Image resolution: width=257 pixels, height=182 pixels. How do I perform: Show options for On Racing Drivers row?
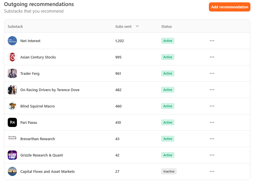pyautogui.click(x=212, y=90)
